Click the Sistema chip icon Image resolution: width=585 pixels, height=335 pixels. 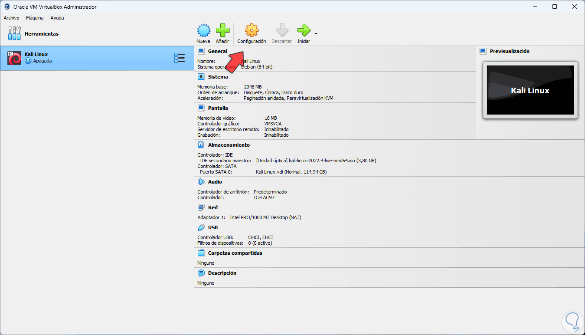201,77
